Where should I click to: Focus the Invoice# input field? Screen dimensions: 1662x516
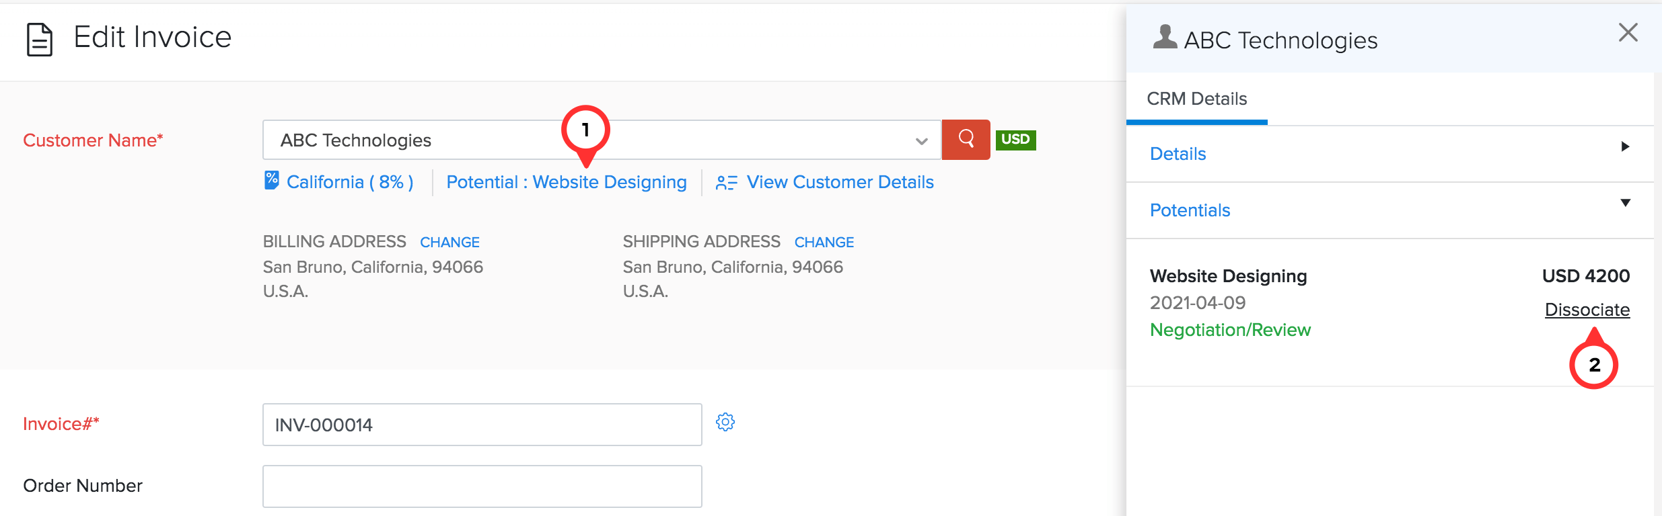(x=482, y=425)
